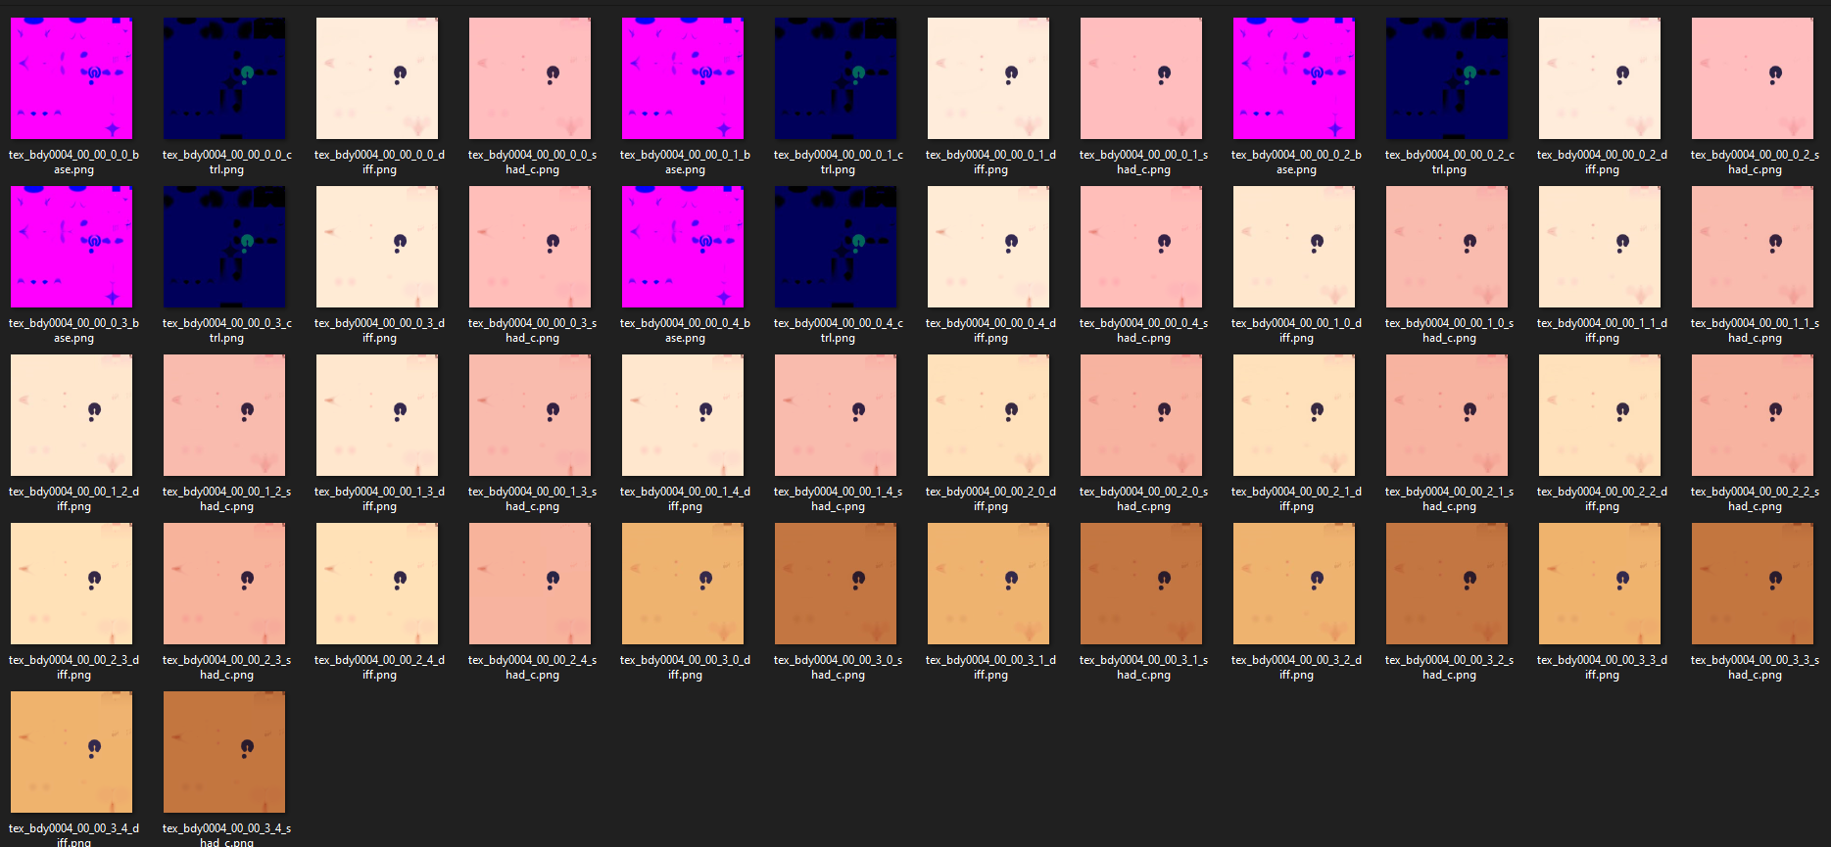Viewport: 1831px width, 847px height.
Task: Select the tex_bdy0004_00_00_0_2_base.png thumbnail
Action: coord(1294,78)
